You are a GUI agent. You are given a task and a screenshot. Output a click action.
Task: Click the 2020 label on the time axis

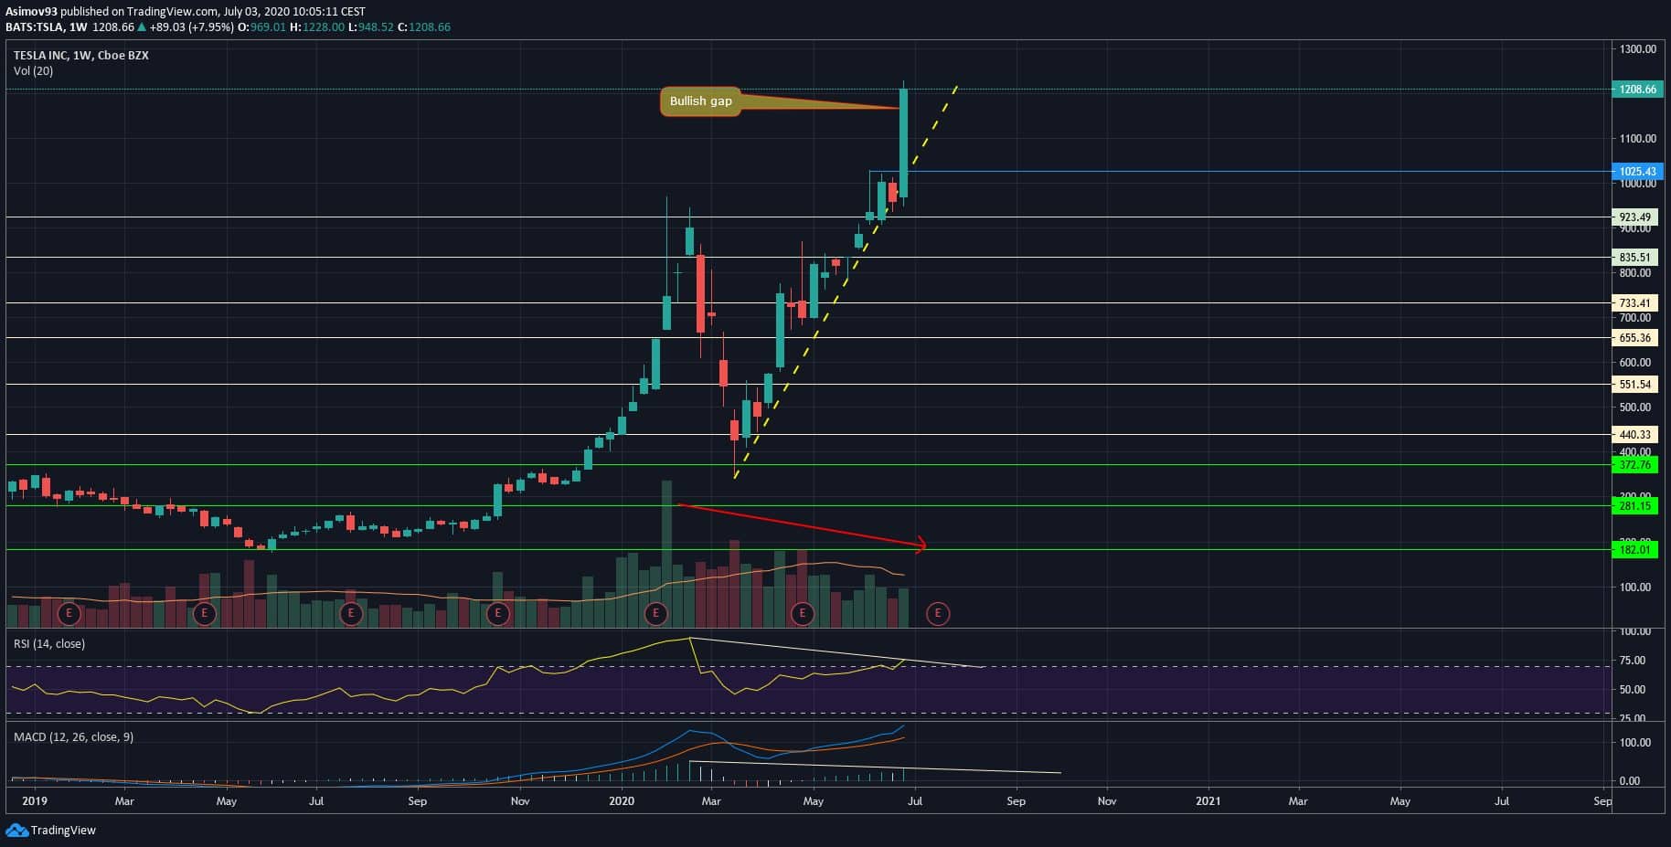pyautogui.click(x=622, y=801)
